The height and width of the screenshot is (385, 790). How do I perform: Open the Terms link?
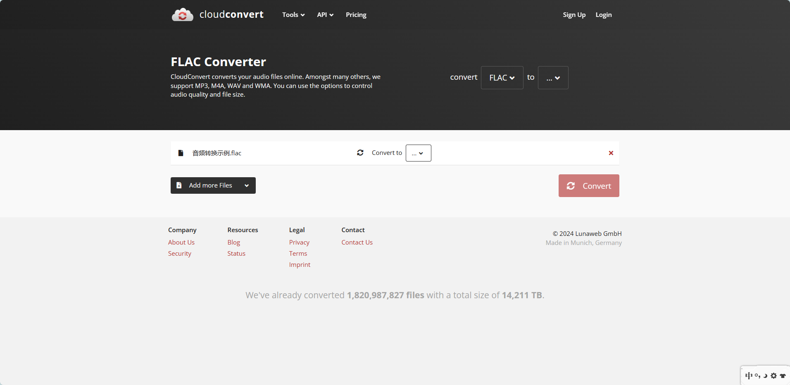[298, 254]
